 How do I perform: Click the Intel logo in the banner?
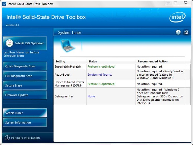(x=177, y=18)
